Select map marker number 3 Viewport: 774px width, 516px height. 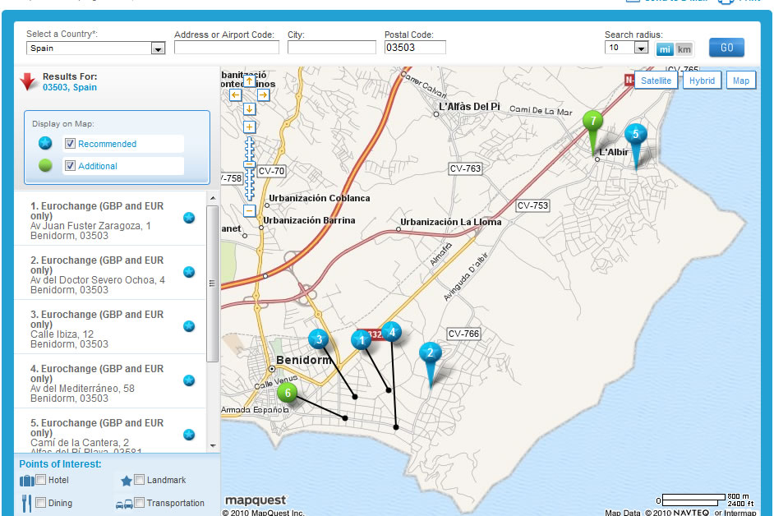(x=318, y=339)
